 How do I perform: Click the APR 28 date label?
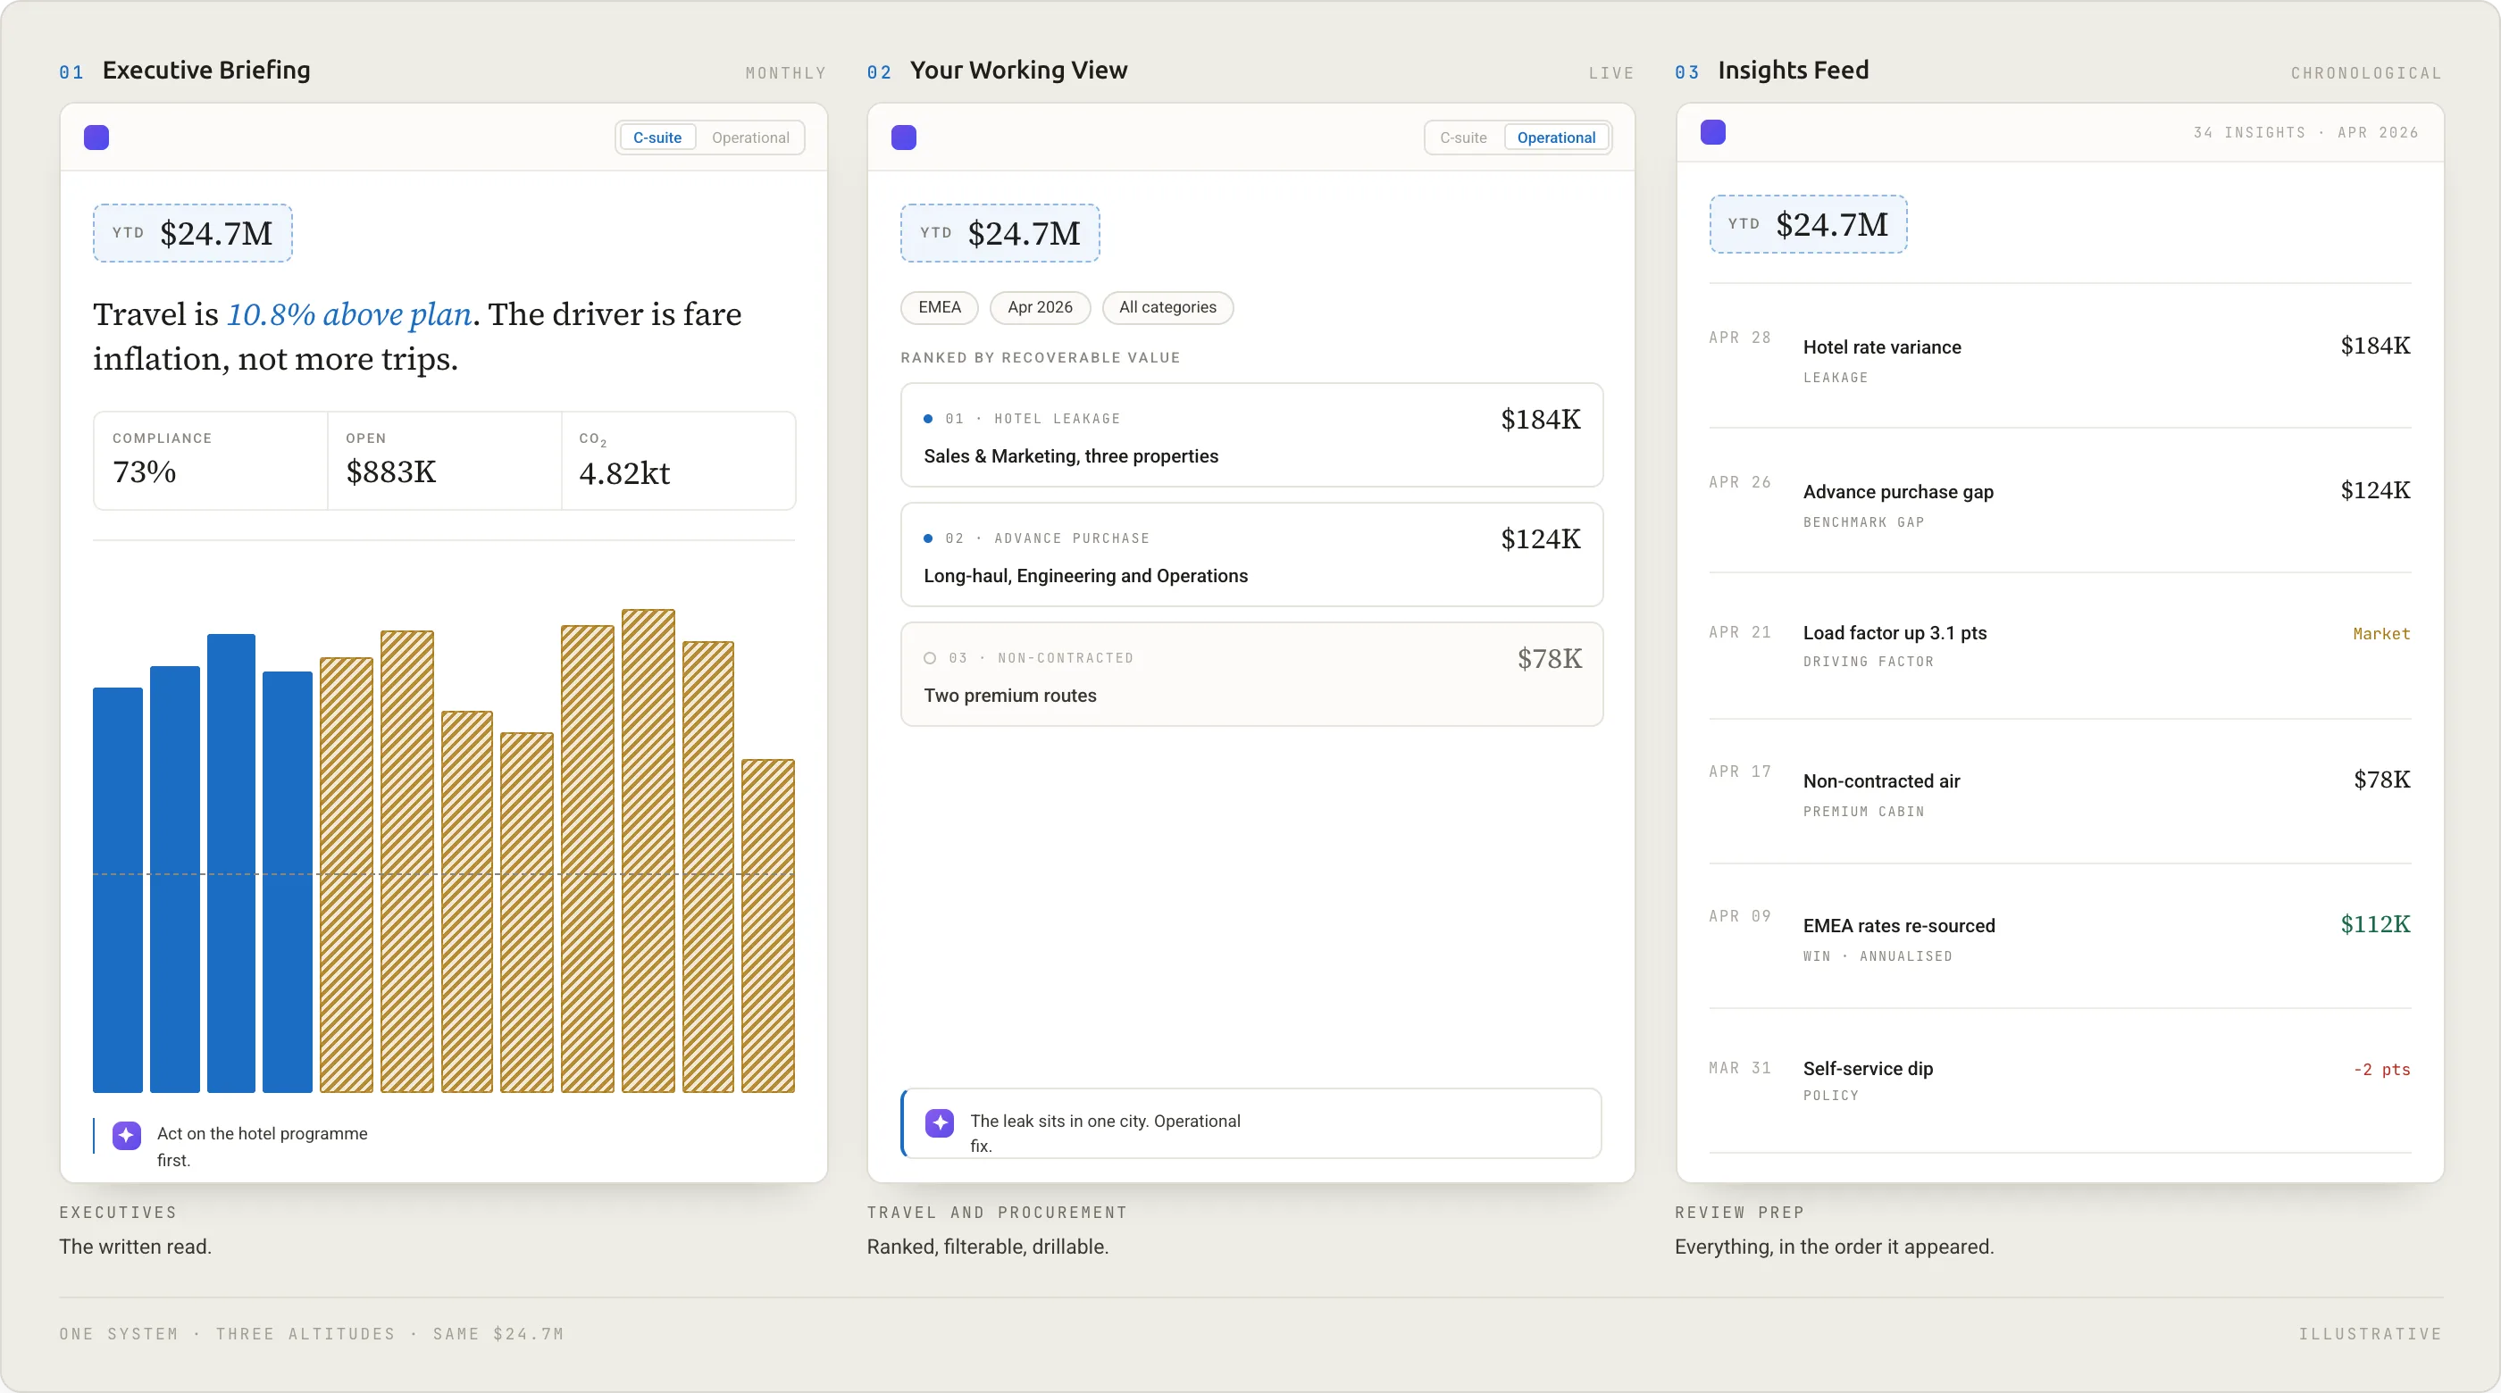point(1740,338)
